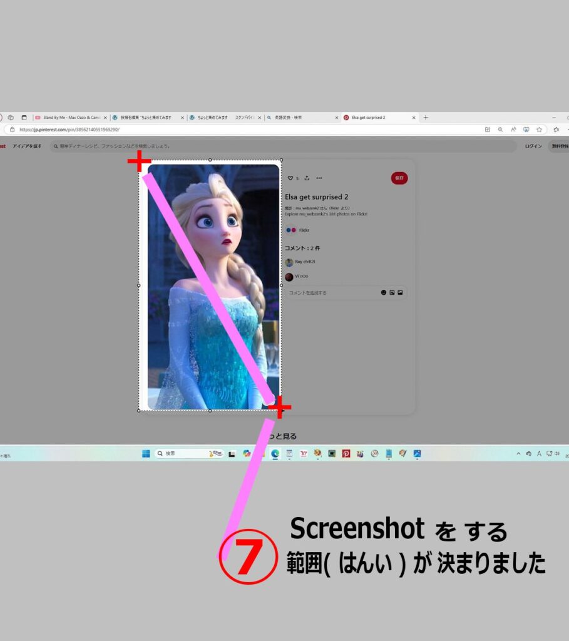Open a new browser tab
The image size is (569, 641).
426,118
